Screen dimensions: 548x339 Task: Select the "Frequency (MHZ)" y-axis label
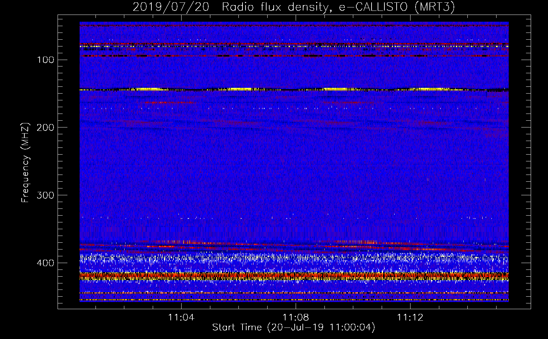point(25,162)
